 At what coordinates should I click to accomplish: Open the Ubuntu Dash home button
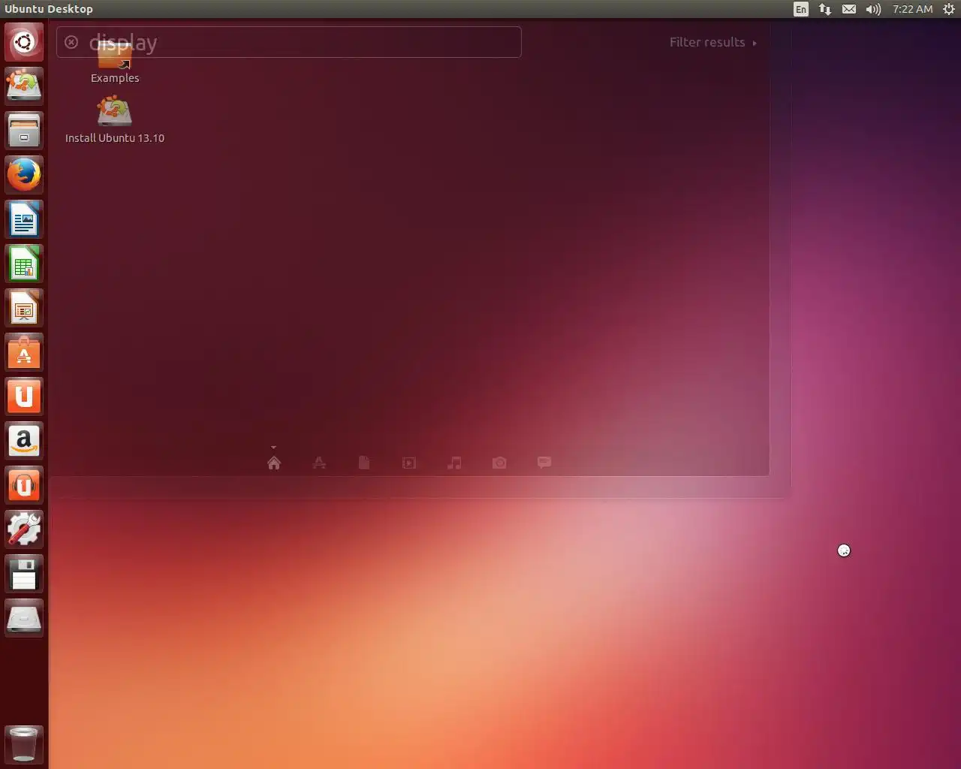(x=24, y=41)
